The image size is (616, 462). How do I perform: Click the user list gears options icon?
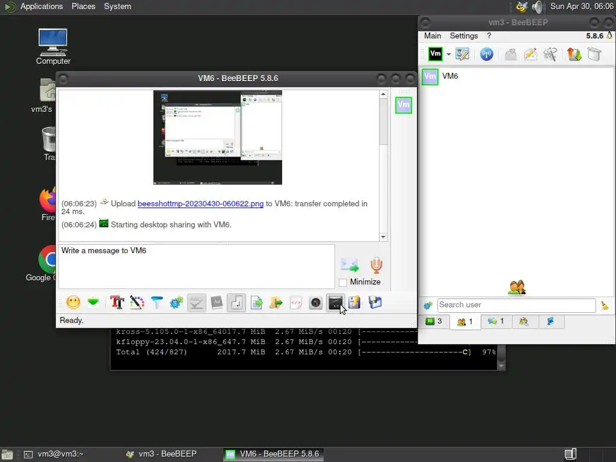click(x=428, y=305)
